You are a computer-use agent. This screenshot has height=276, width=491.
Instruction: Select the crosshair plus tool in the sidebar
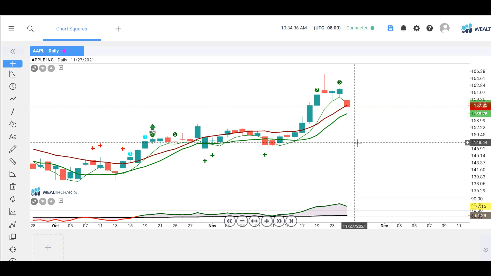(13, 64)
